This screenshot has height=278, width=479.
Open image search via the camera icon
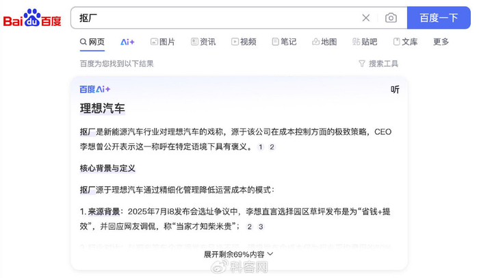pos(391,18)
